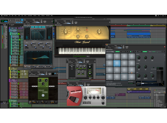Open the Track menu
Viewport: 167px width, 123px height.
(19, 16)
